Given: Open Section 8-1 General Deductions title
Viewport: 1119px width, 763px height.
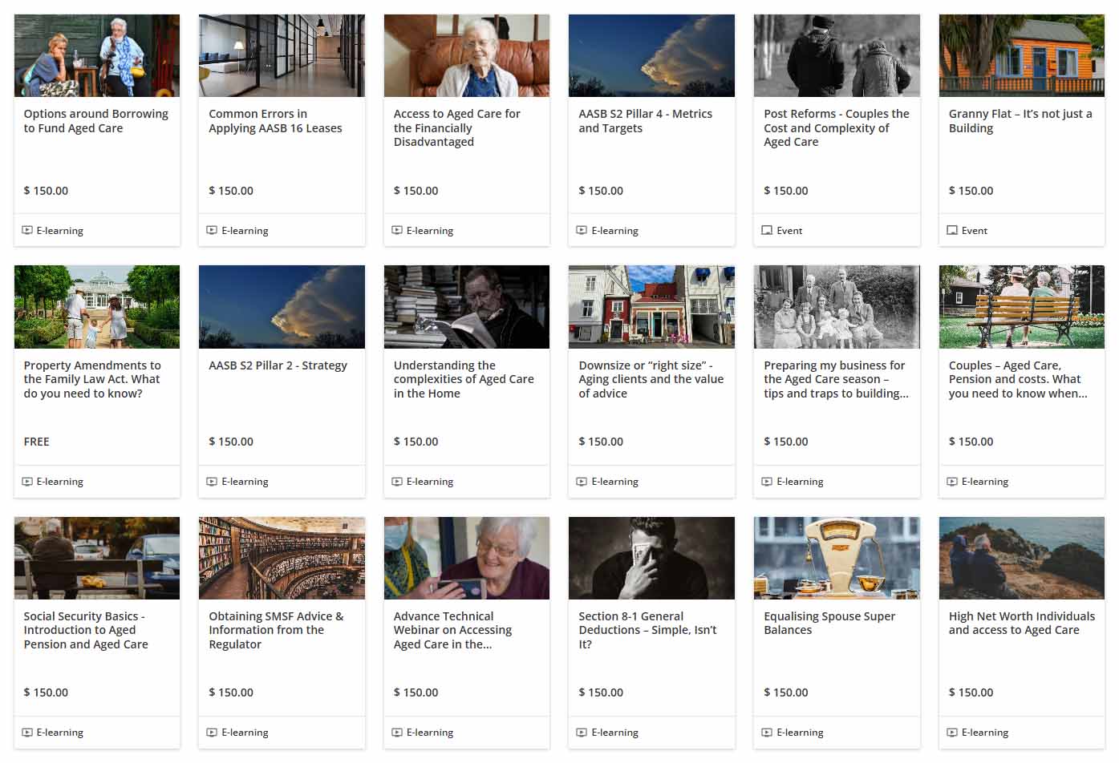Looking at the screenshot, I should click(647, 630).
